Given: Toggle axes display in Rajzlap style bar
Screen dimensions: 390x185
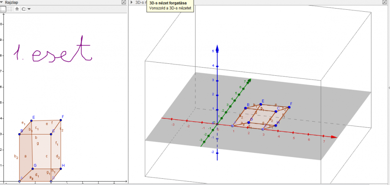Looking at the screenshot, I should 2,9.
